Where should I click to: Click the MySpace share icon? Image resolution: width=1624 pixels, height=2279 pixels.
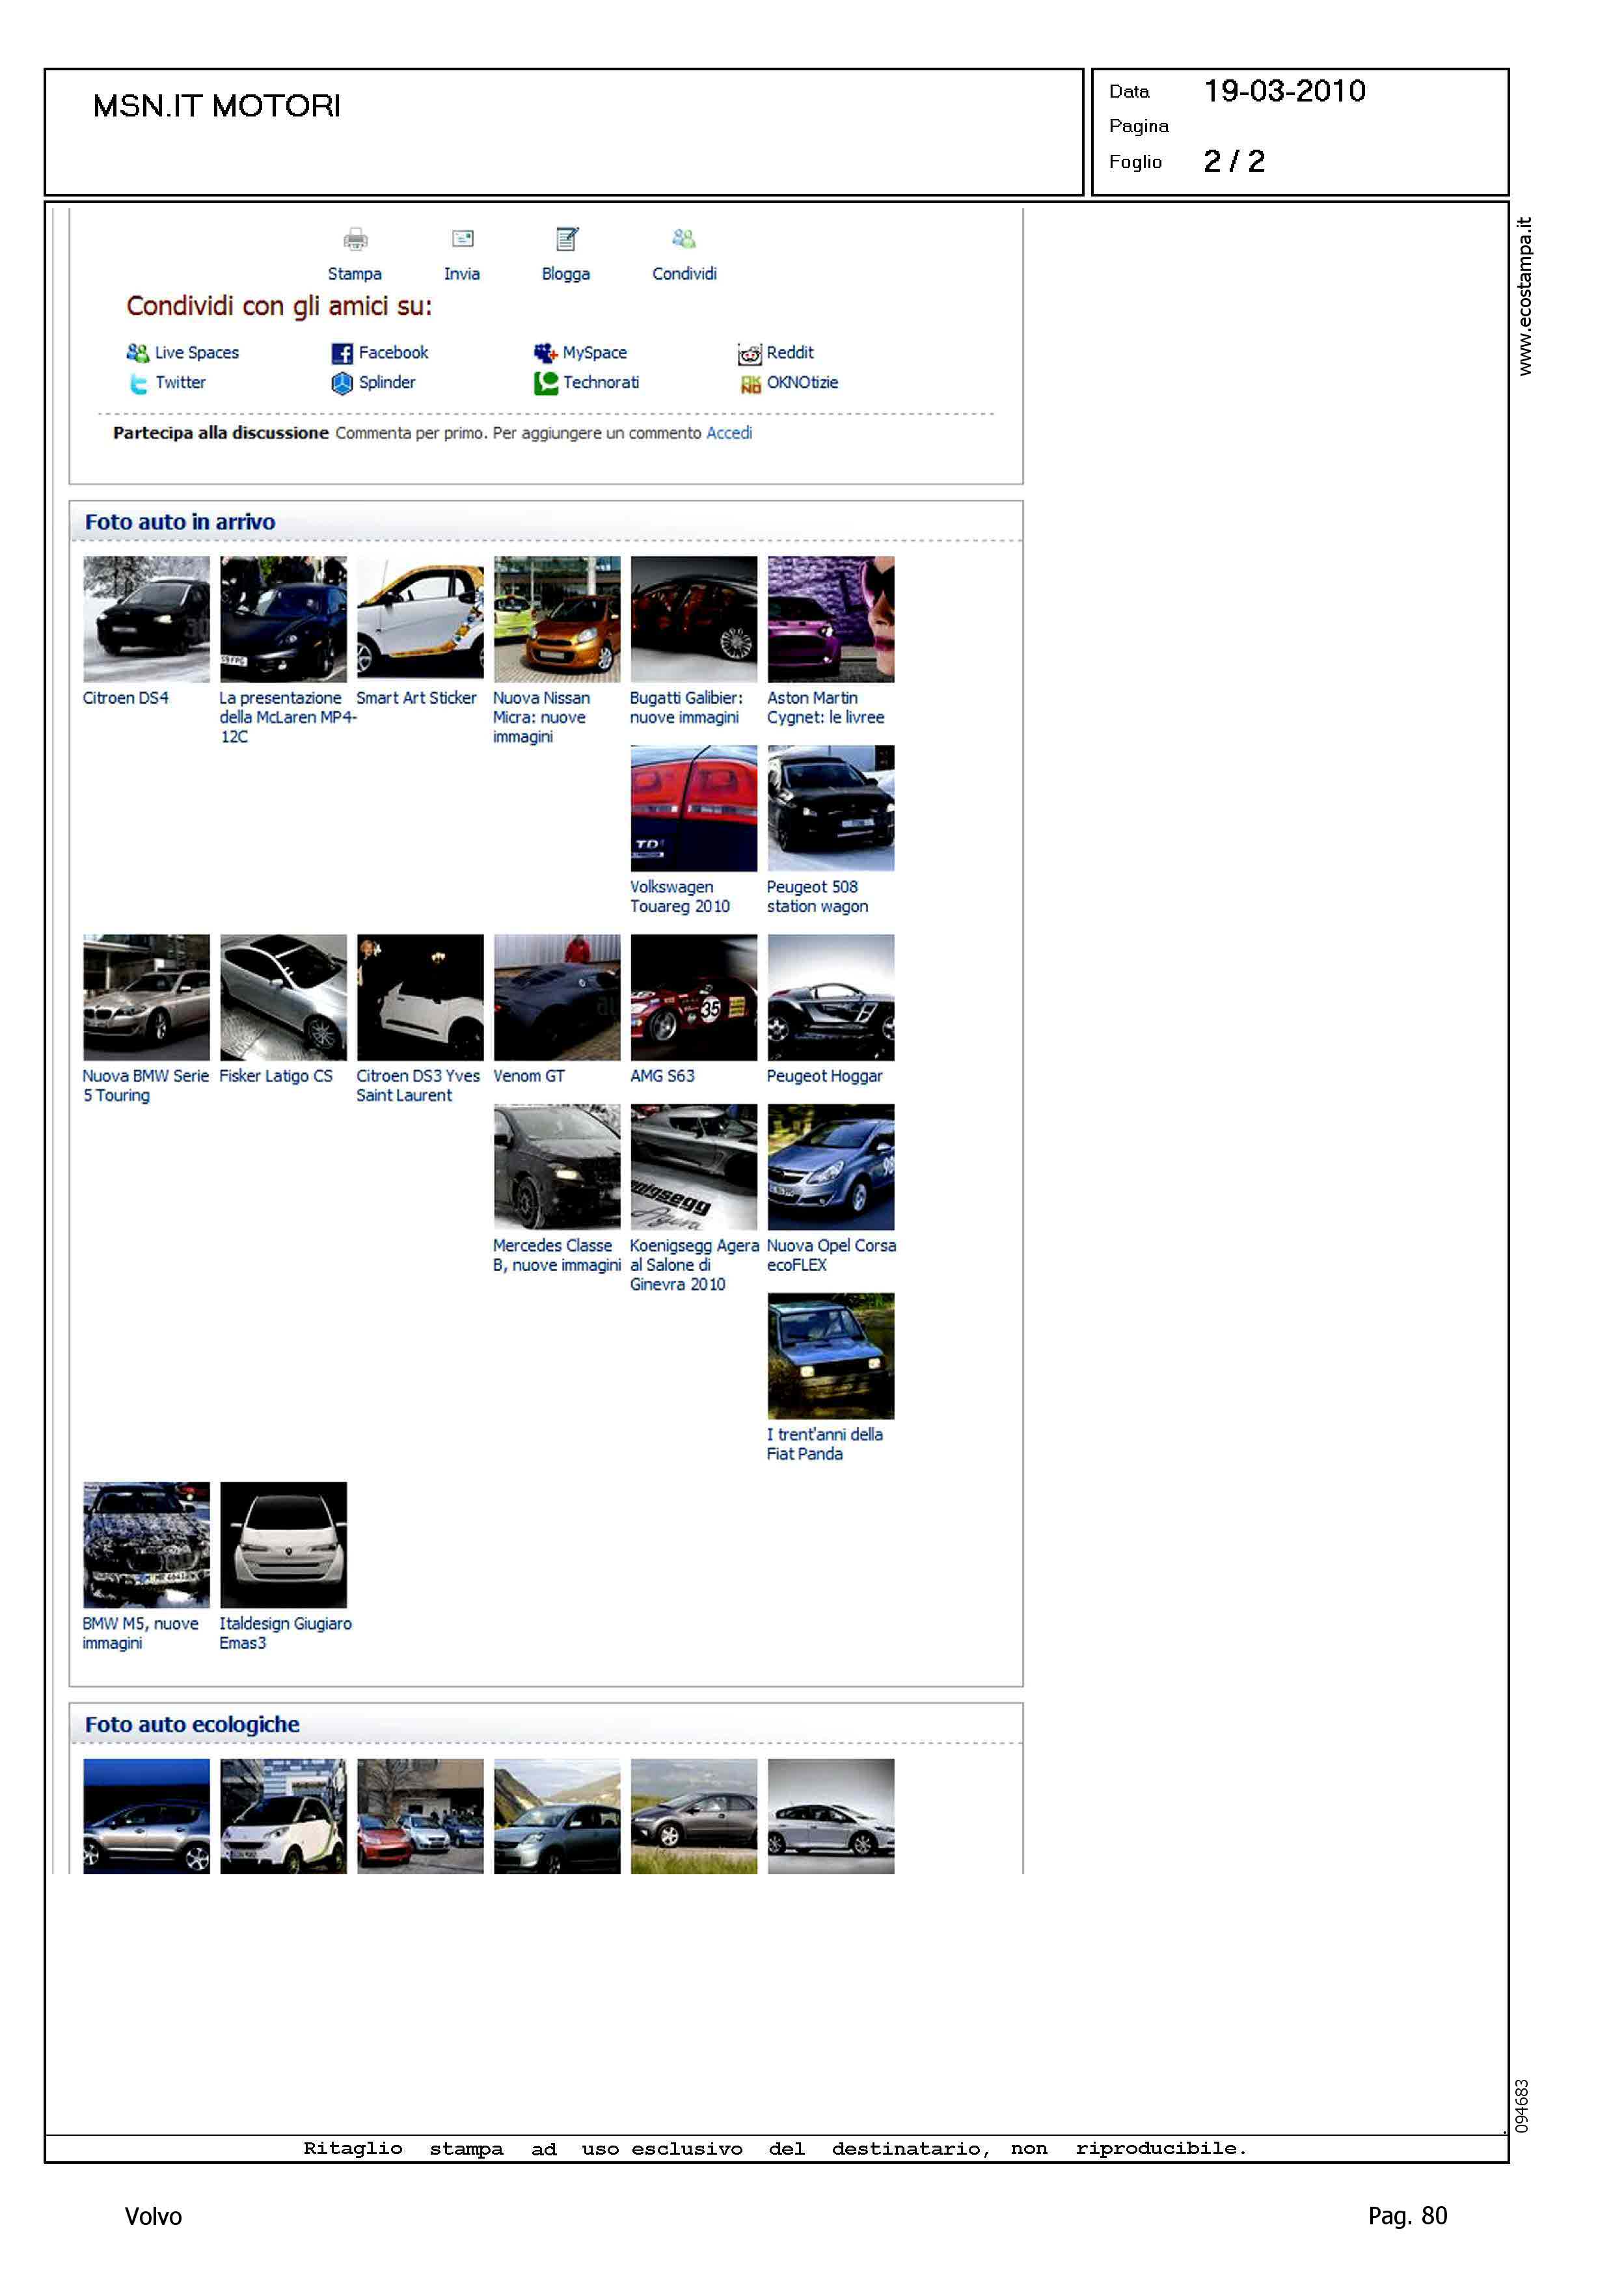pyautogui.click(x=544, y=353)
